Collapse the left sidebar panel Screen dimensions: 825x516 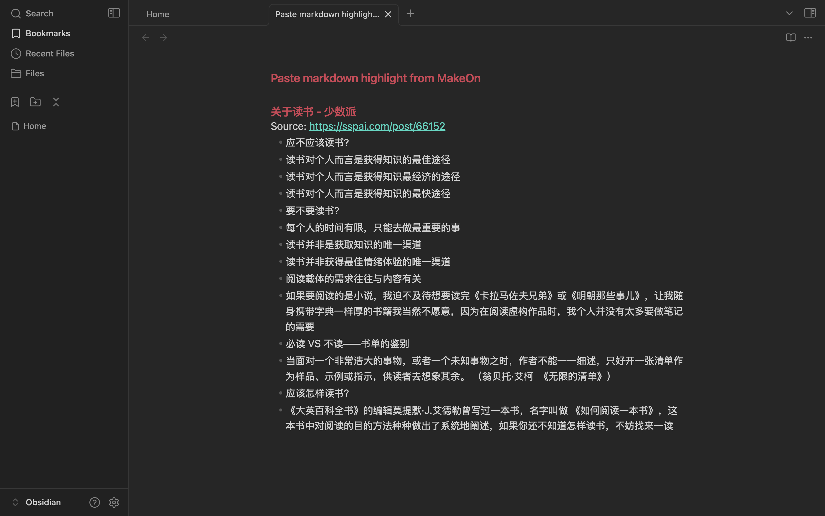[114, 13]
